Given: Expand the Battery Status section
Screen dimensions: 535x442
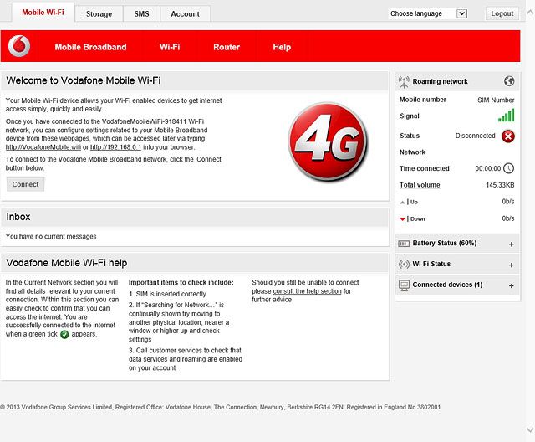Looking at the screenshot, I should point(511,244).
